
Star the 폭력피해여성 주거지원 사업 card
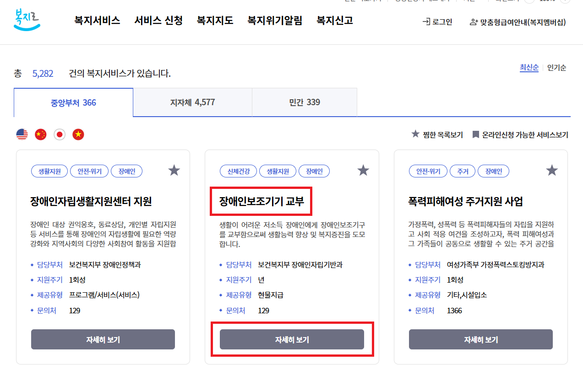click(552, 170)
